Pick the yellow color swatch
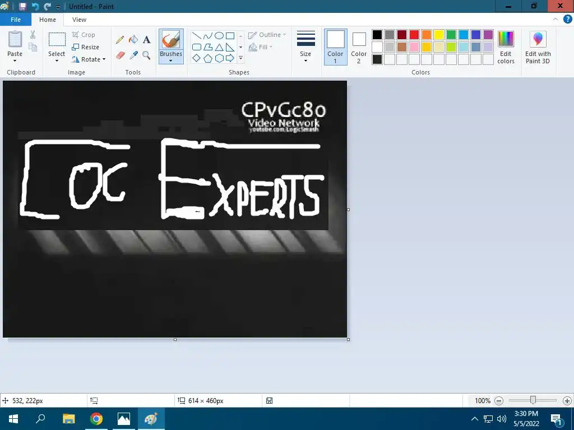 (x=439, y=35)
